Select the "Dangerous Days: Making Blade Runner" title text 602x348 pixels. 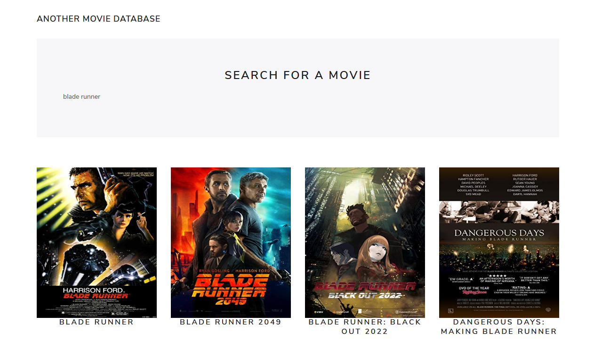[499, 327]
